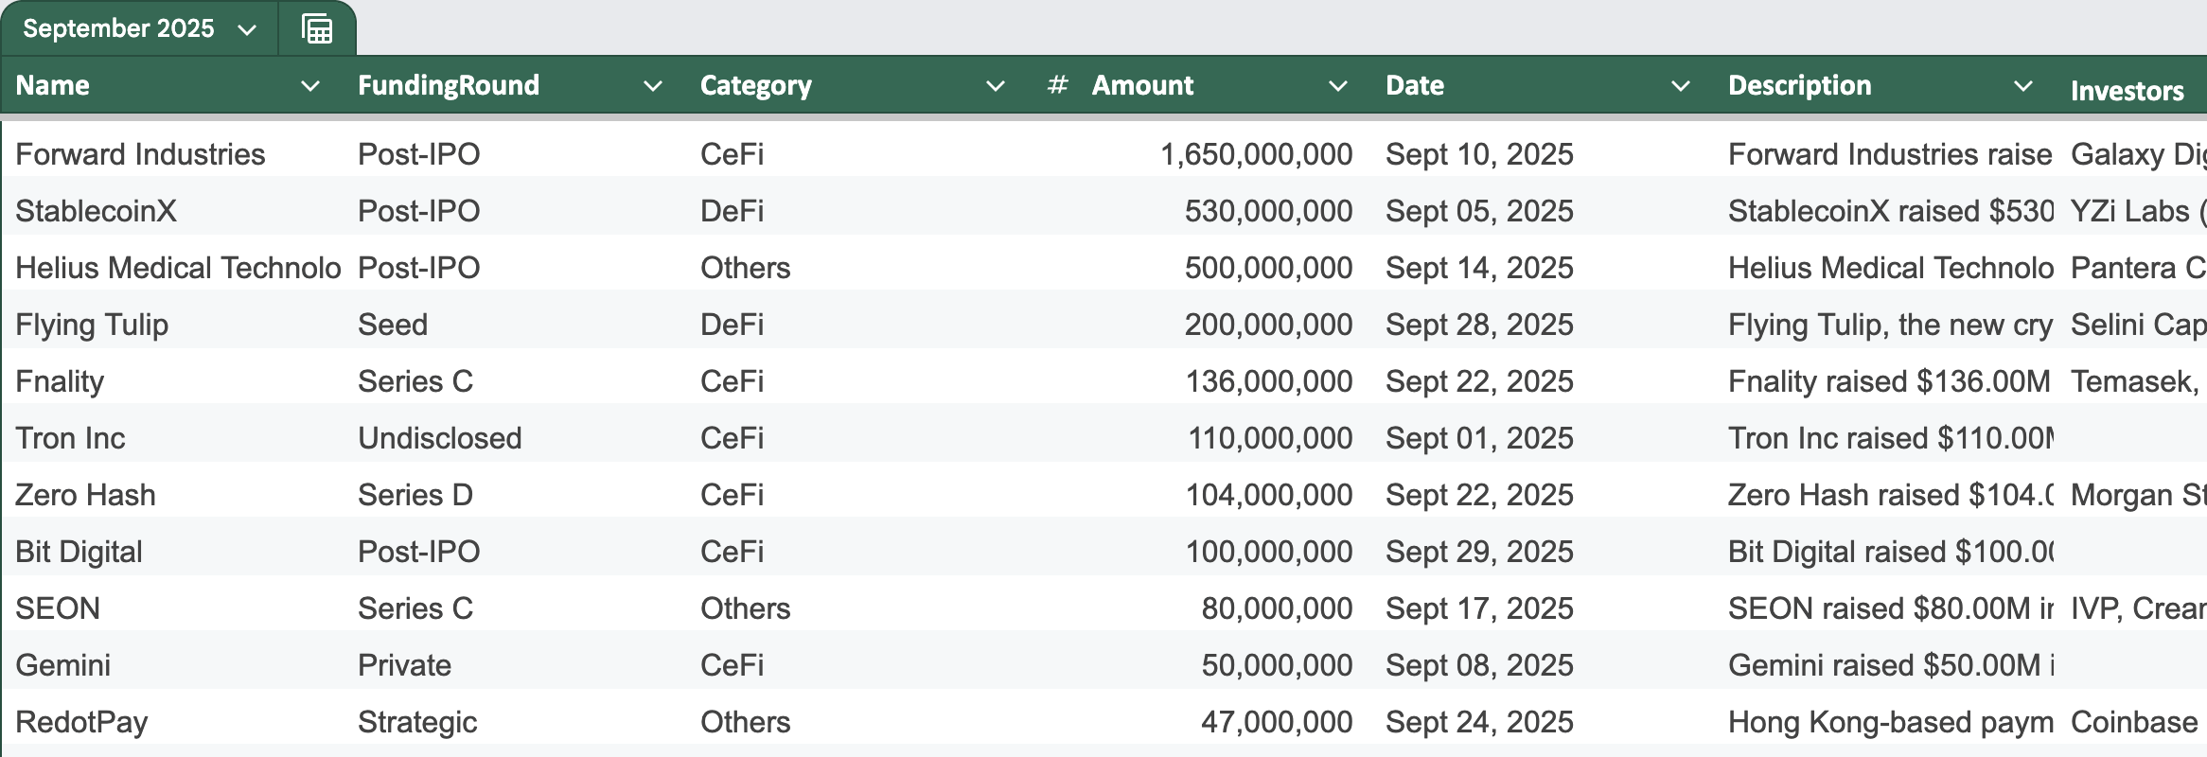Open the Date column dropdown chevron
The width and height of the screenshot is (2207, 757).
[x=1680, y=86]
